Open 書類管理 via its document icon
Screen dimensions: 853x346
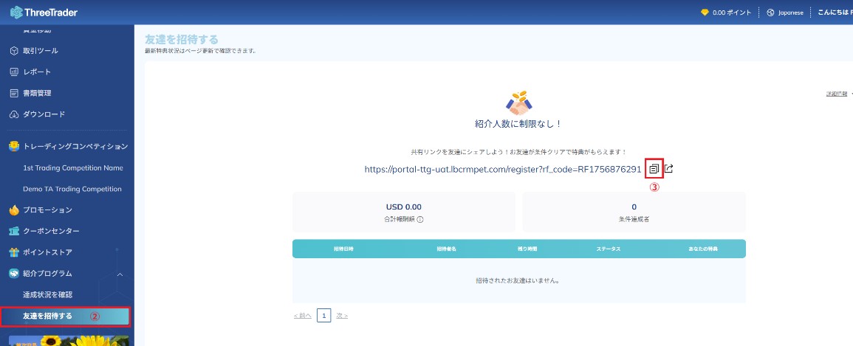click(x=15, y=94)
